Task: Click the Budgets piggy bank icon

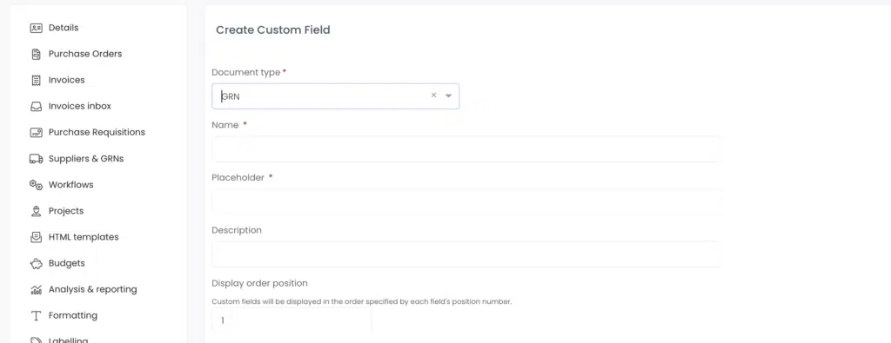Action: click(x=37, y=264)
